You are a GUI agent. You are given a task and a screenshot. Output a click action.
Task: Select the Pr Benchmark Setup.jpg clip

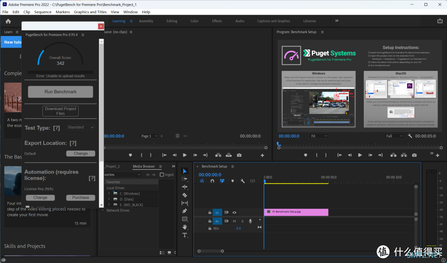coord(296,212)
